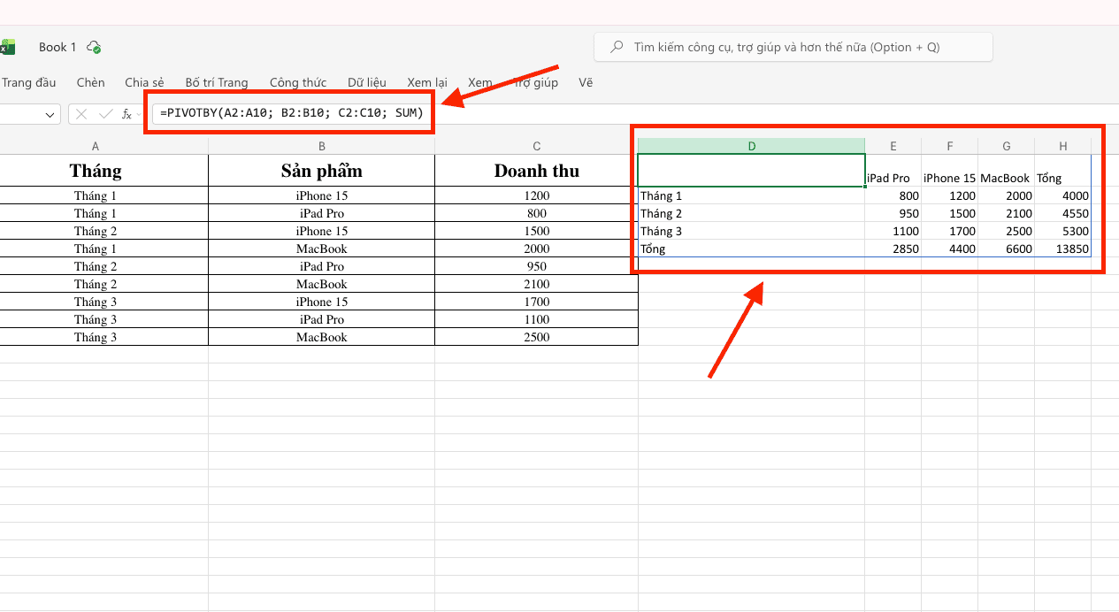Select column D header
Screen dimensions: 1119x612
point(751,146)
